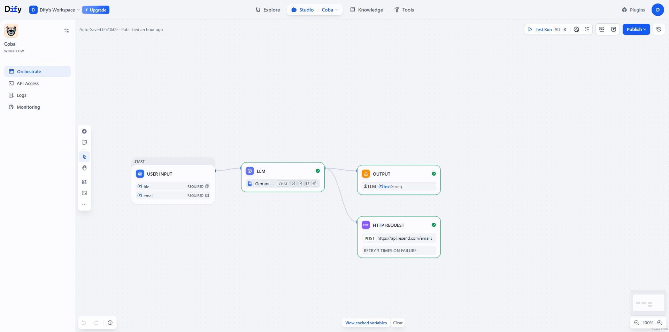This screenshot has width=669, height=332.
Task: Open the Dify's Workspace dropdown
Action: pyautogui.click(x=55, y=10)
